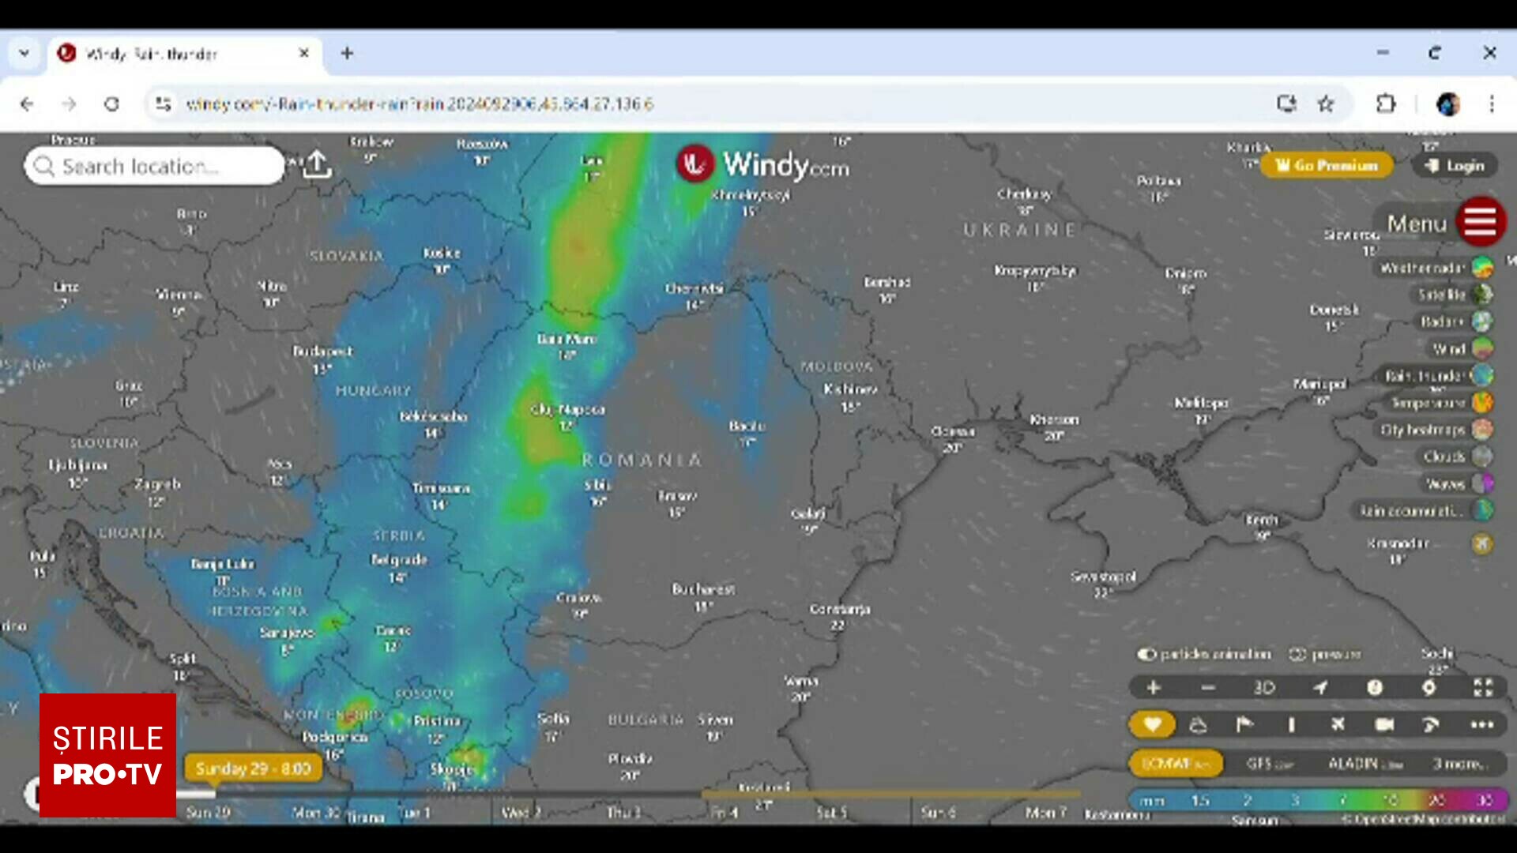Click the heart favorites POI icon
This screenshot has width=1517, height=853.
click(1152, 724)
